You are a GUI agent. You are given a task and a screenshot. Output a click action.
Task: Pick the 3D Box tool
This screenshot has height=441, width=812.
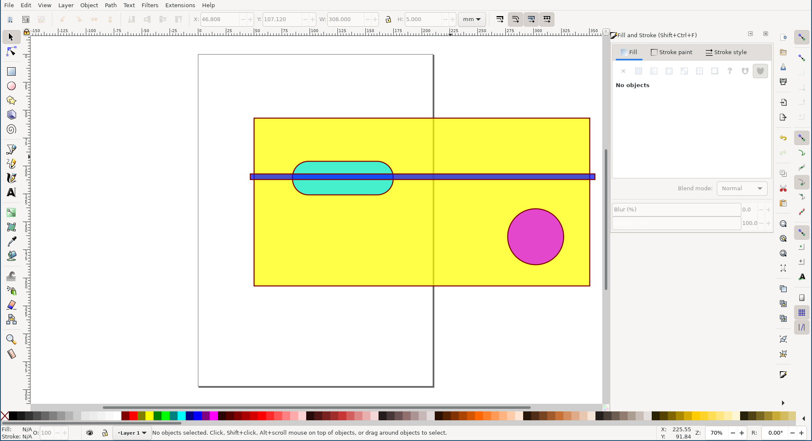pyautogui.click(x=11, y=115)
